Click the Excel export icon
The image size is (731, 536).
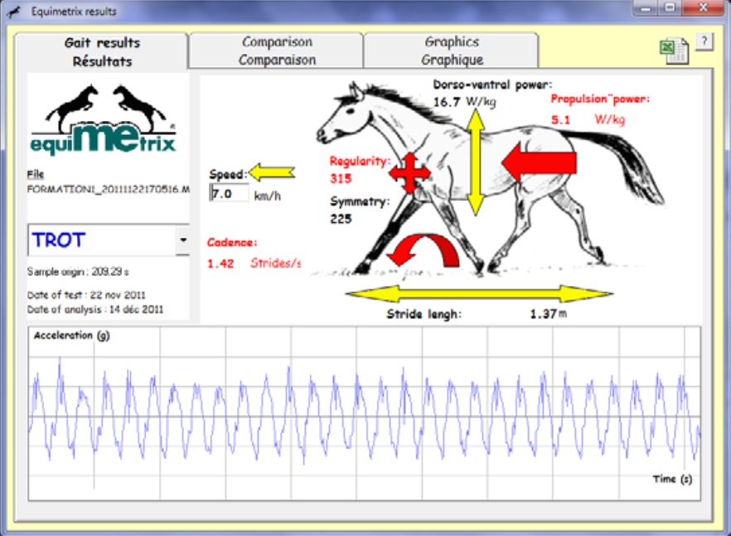671,50
